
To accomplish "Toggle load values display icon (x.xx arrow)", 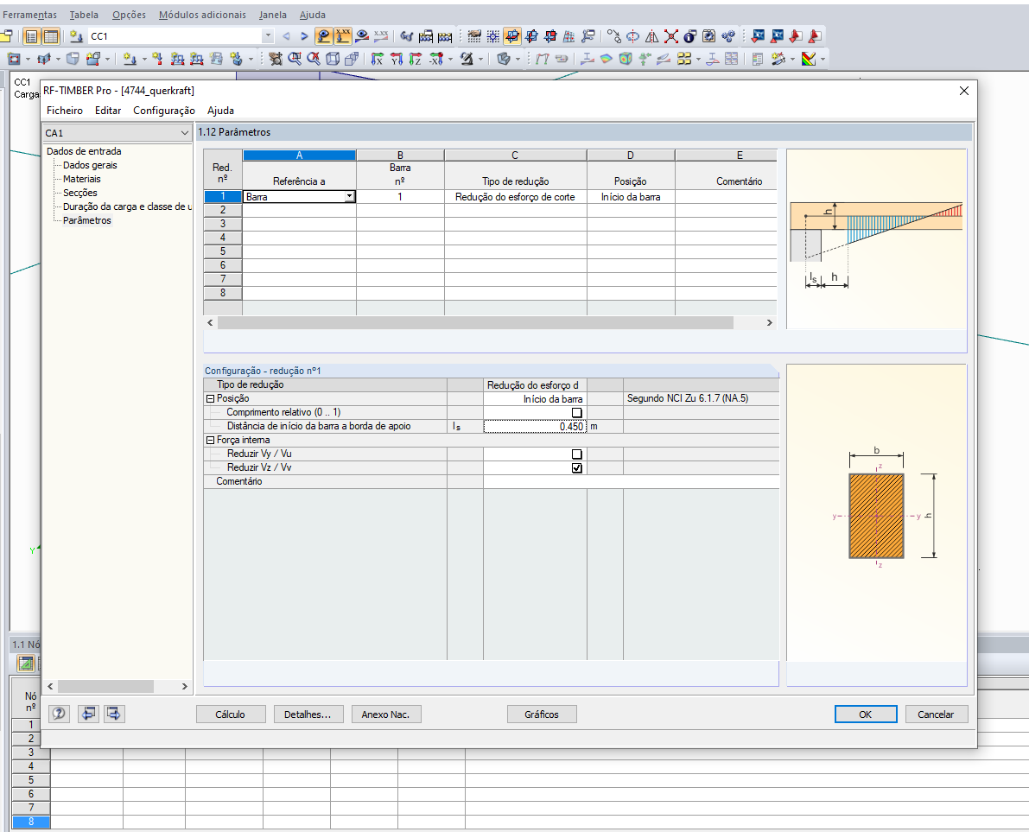I will [342, 36].
